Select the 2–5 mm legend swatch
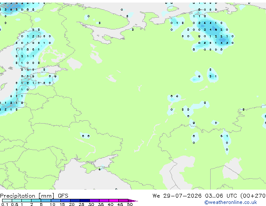266x206 pixels. point(36,201)
